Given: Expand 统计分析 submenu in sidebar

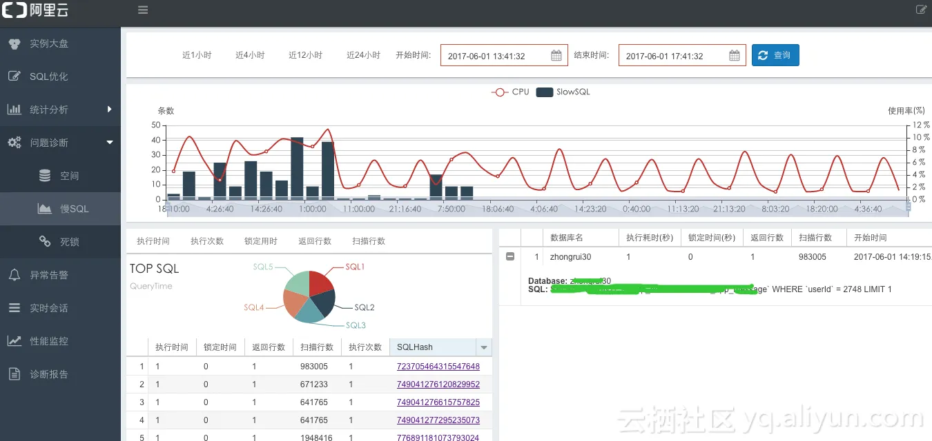Looking at the screenshot, I should click(109, 110).
